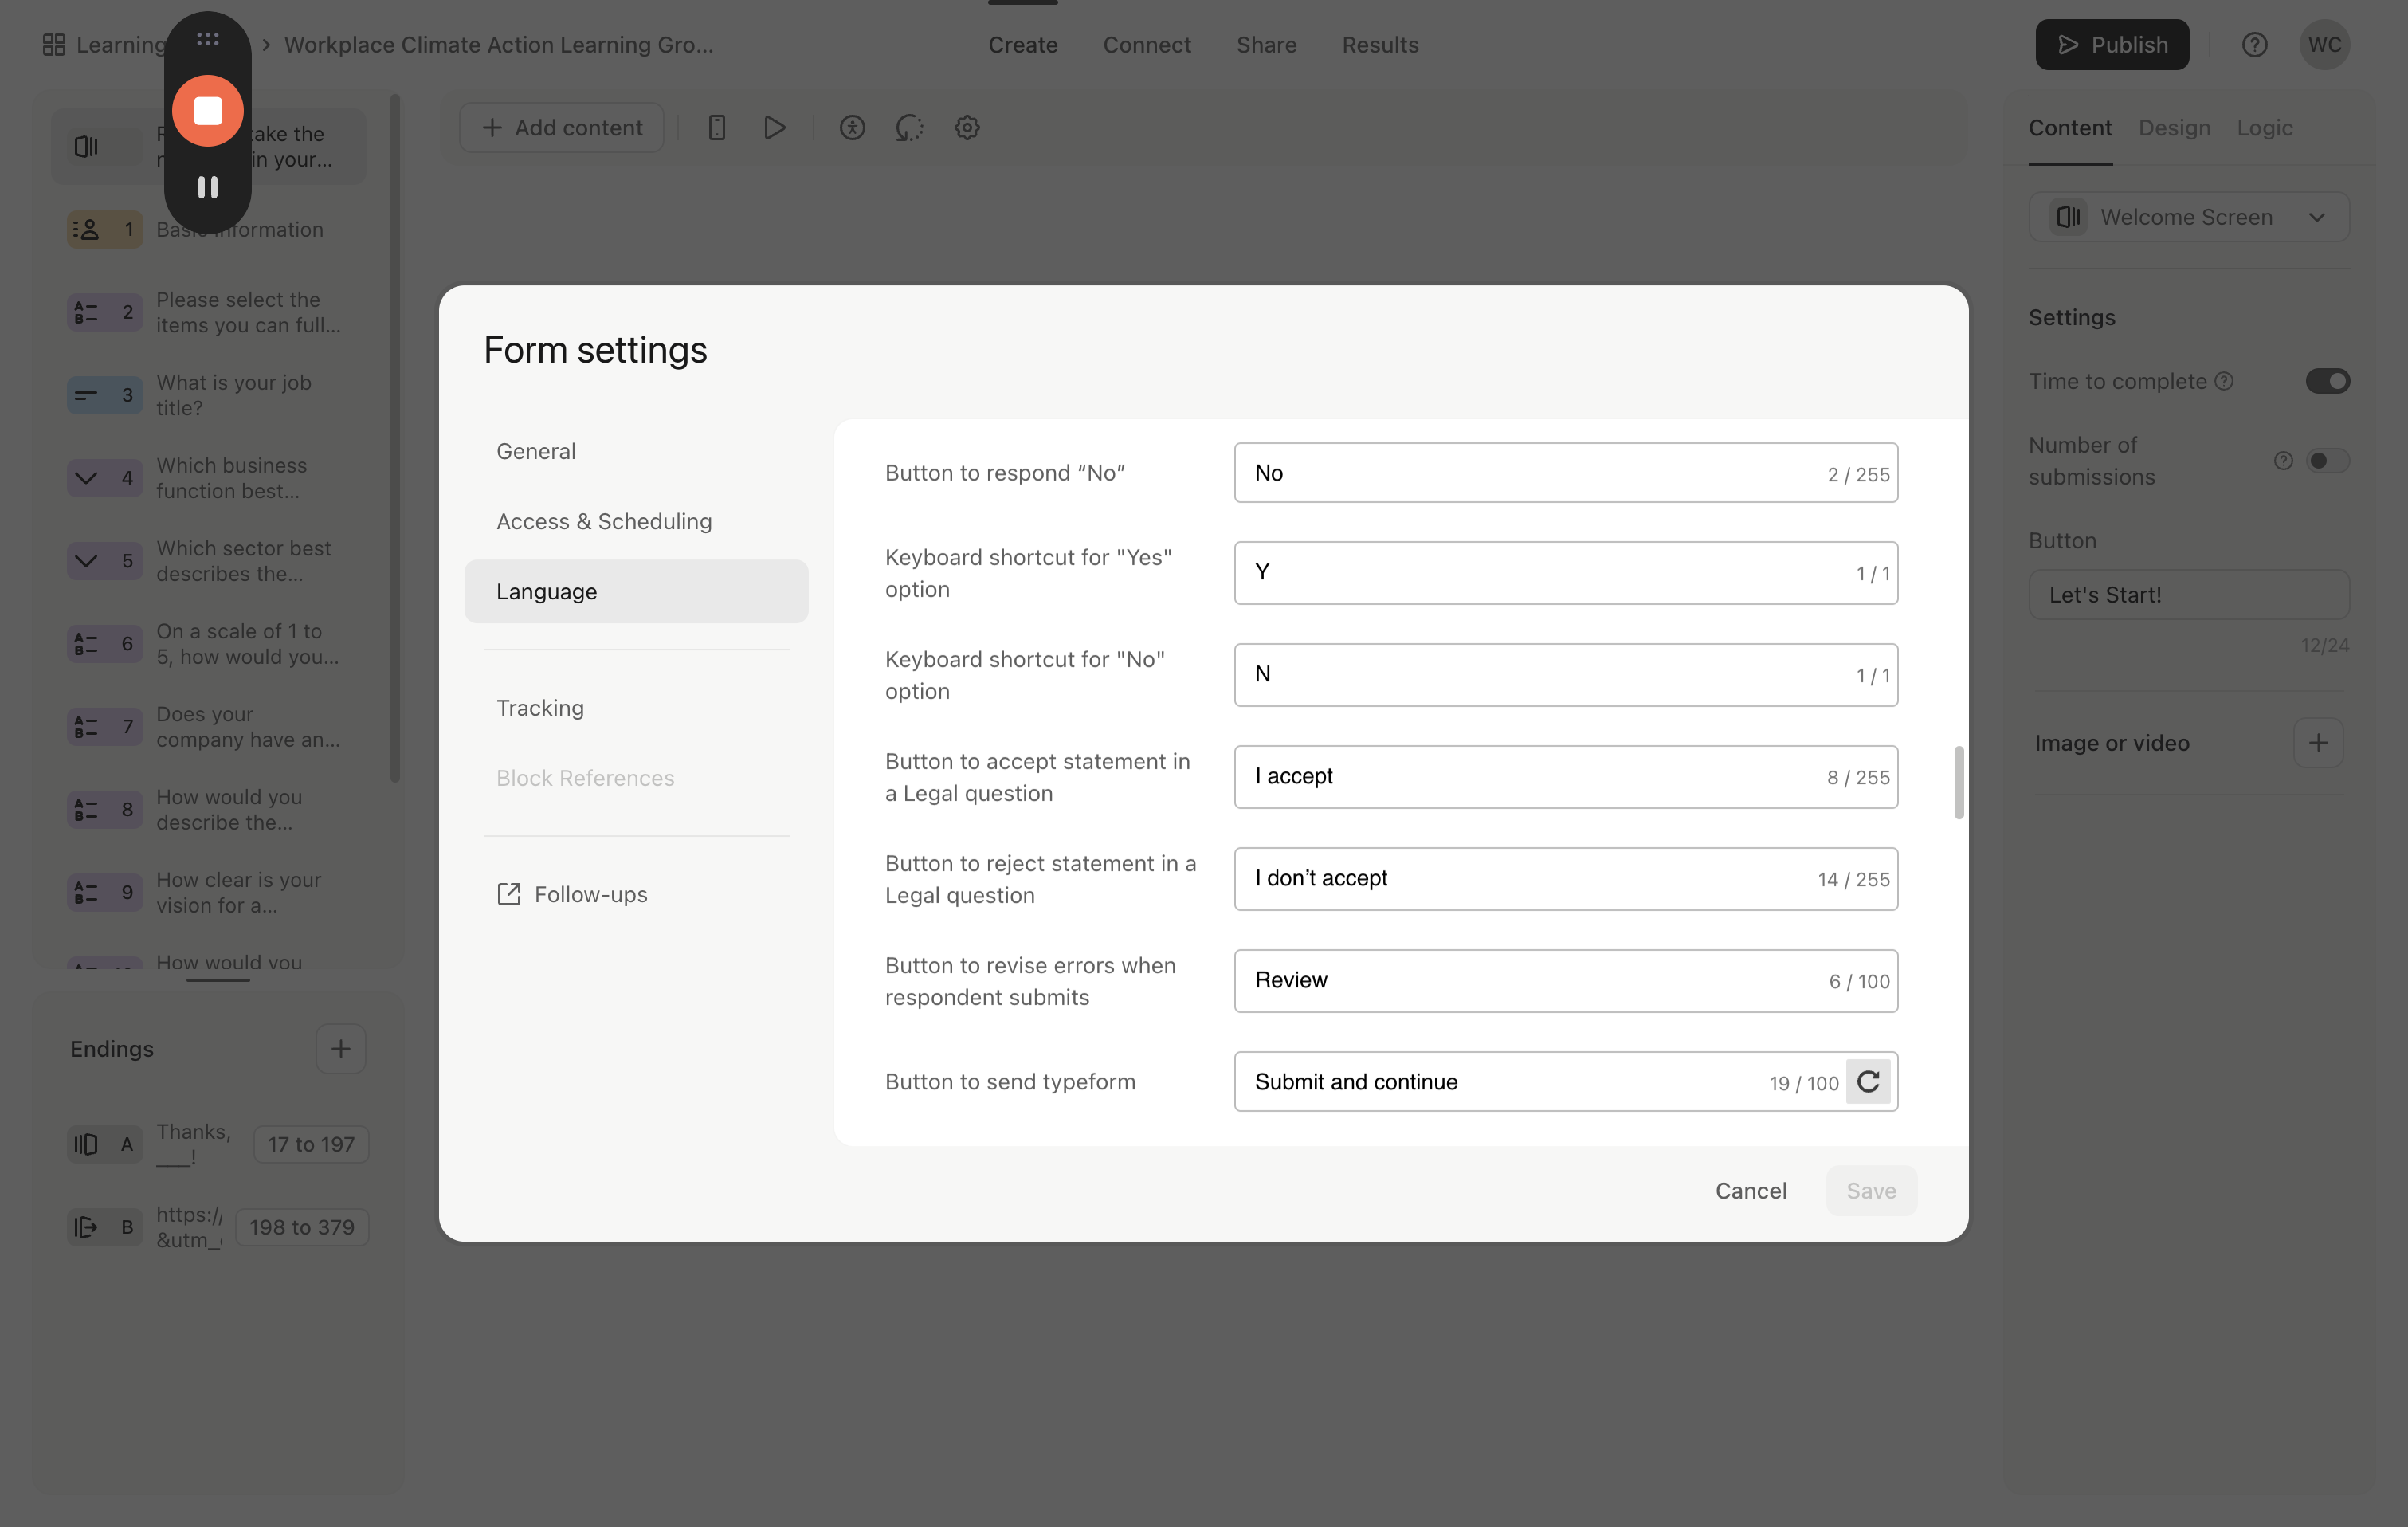
Task: Edit the Let's Start! button text
Action: pyautogui.click(x=2188, y=595)
